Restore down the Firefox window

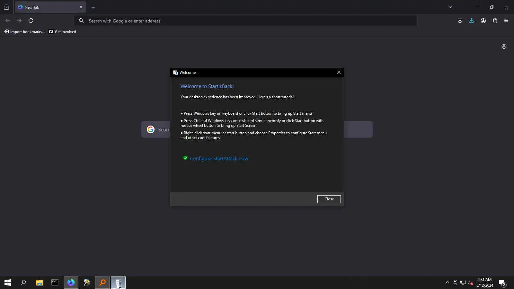(492, 7)
